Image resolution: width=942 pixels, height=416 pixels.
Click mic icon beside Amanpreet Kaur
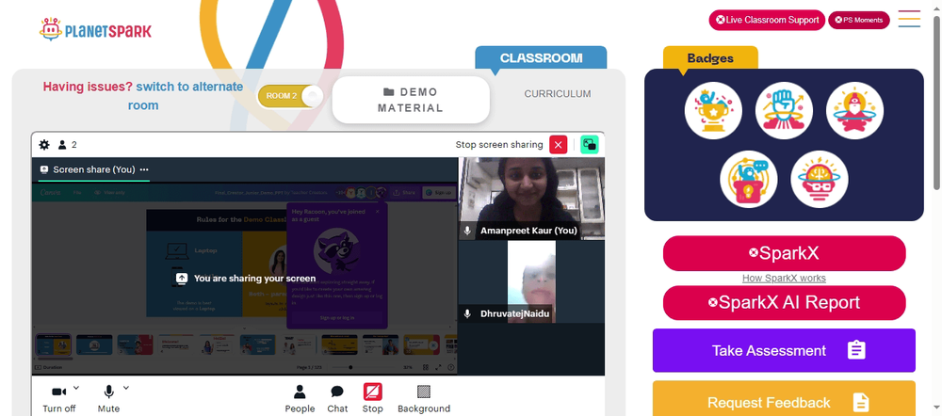point(467,231)
